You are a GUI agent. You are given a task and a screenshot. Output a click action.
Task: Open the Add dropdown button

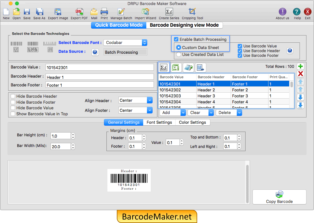click(x=173, y=113)
